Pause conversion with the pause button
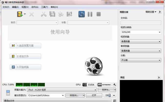Image resolution: width=165 pixels, height=102 pixels. point(90,14)
